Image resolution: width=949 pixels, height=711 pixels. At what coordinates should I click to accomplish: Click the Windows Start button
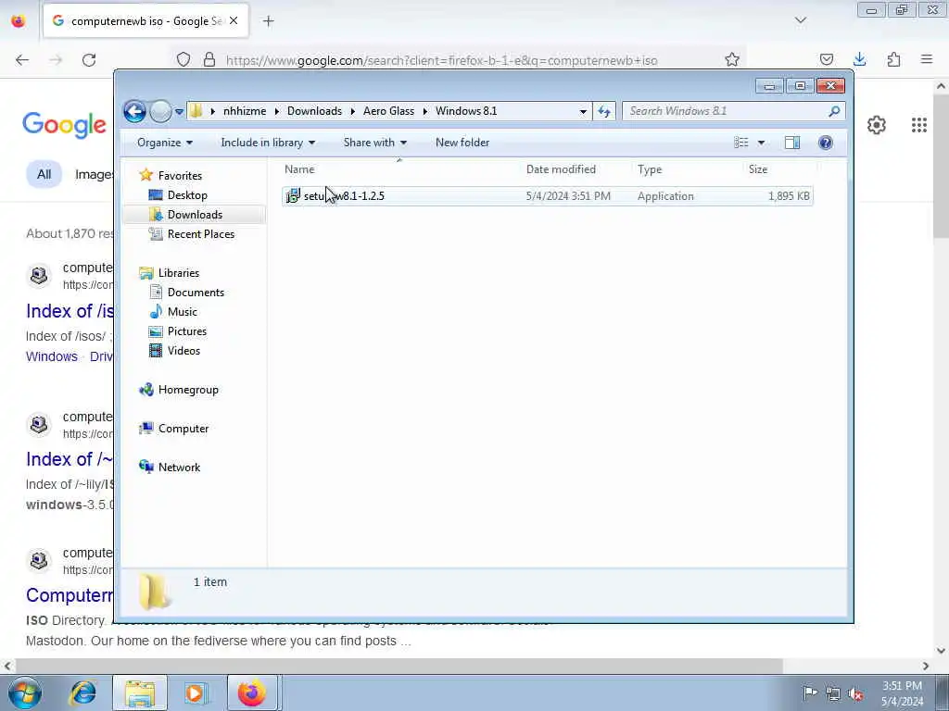(x=25, y=692)
